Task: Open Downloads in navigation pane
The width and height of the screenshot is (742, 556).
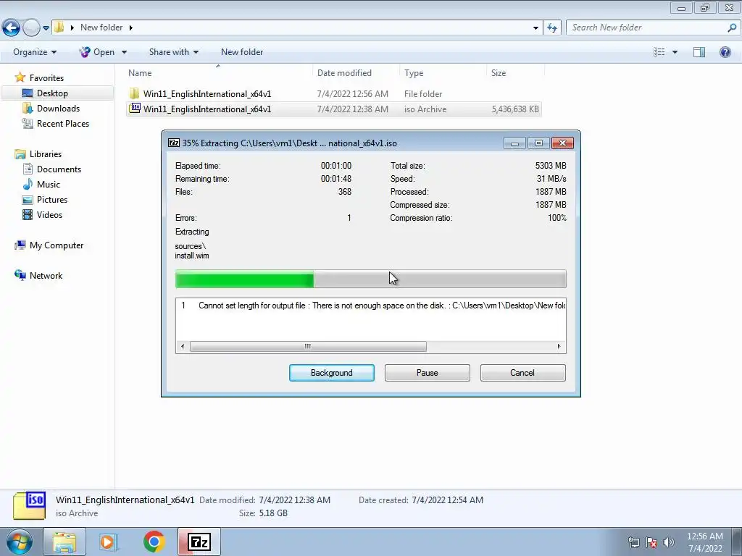Action: click(58, 109)
